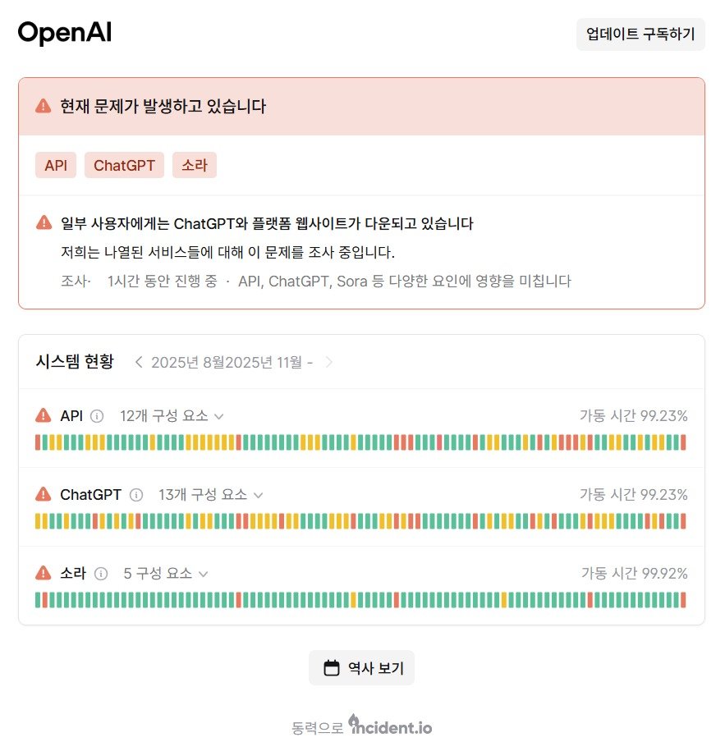Toggle the 소라 filter tag

pos(195,165)
